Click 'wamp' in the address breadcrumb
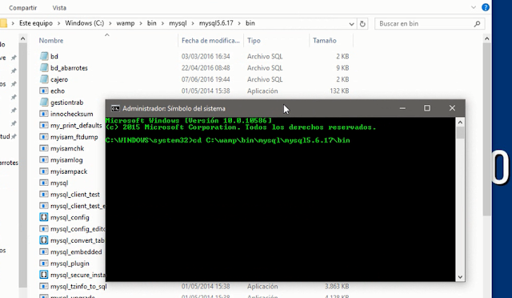The image size is (512, 298). (126, 23)
